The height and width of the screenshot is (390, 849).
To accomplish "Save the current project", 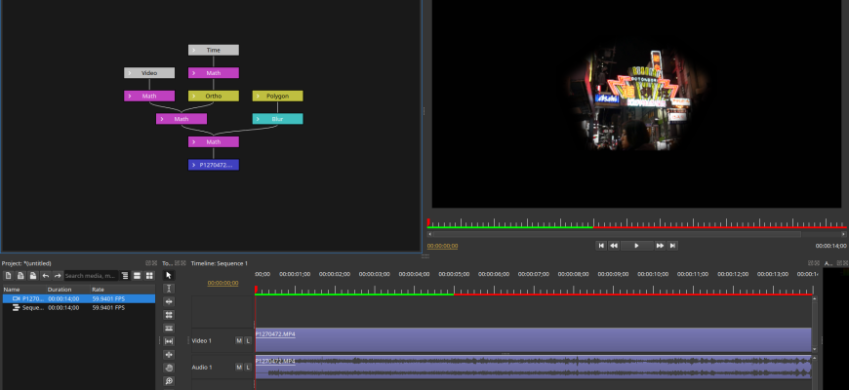I will [x=33, y=276].
